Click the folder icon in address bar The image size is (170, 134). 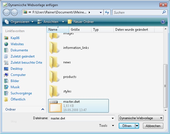pyautogui.click(x=25, y=12)
